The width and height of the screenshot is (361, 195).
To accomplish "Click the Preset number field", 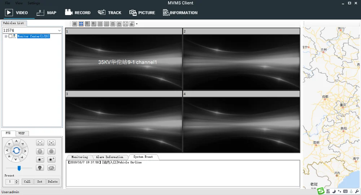I will 10,182.
